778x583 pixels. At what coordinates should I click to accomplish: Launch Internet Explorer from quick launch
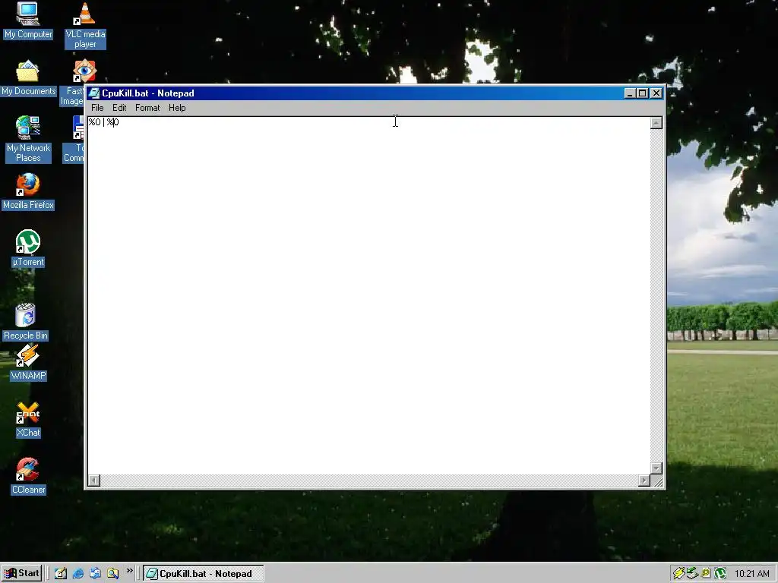click(x=78, y=573)
